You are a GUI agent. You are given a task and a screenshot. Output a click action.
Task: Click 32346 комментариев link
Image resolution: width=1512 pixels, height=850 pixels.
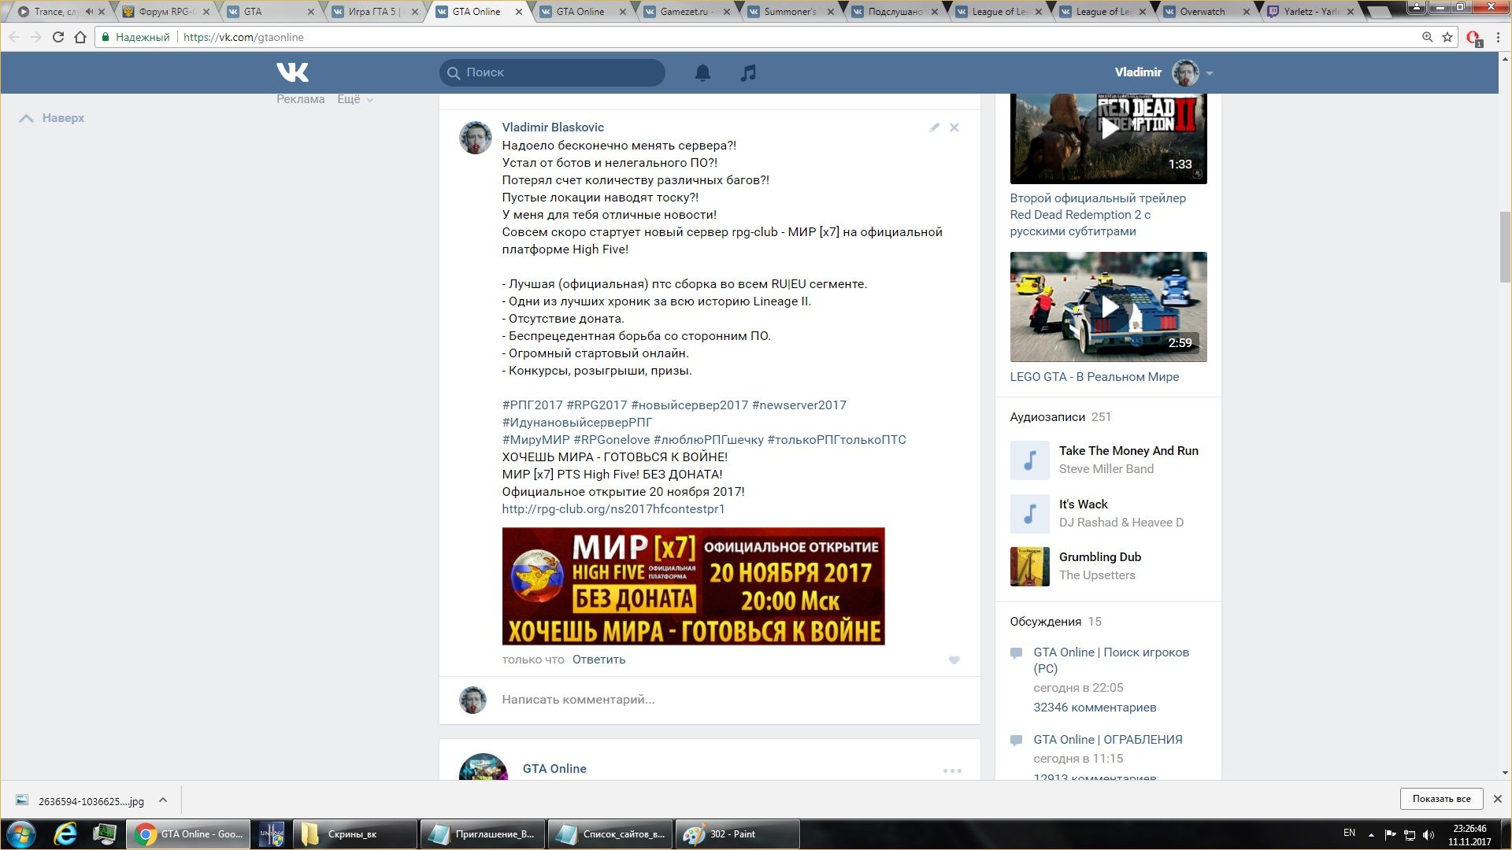[x=1095, y=708]
